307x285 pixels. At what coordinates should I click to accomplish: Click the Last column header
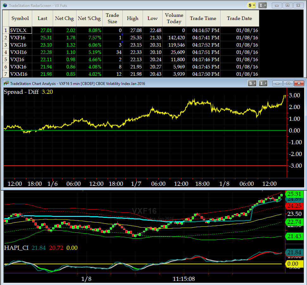click(x=42, y=18)
